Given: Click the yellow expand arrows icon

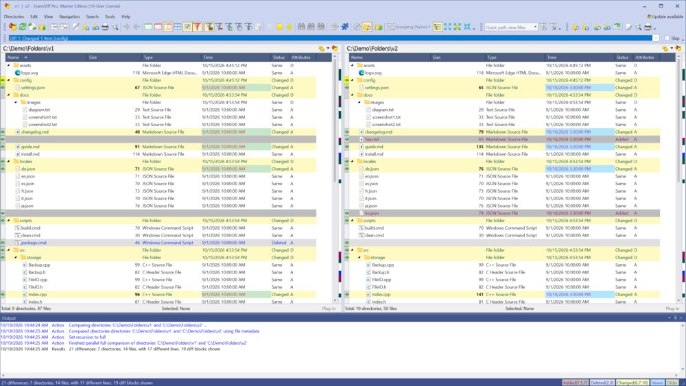Looking at the screenshot, I should [457, 27].
